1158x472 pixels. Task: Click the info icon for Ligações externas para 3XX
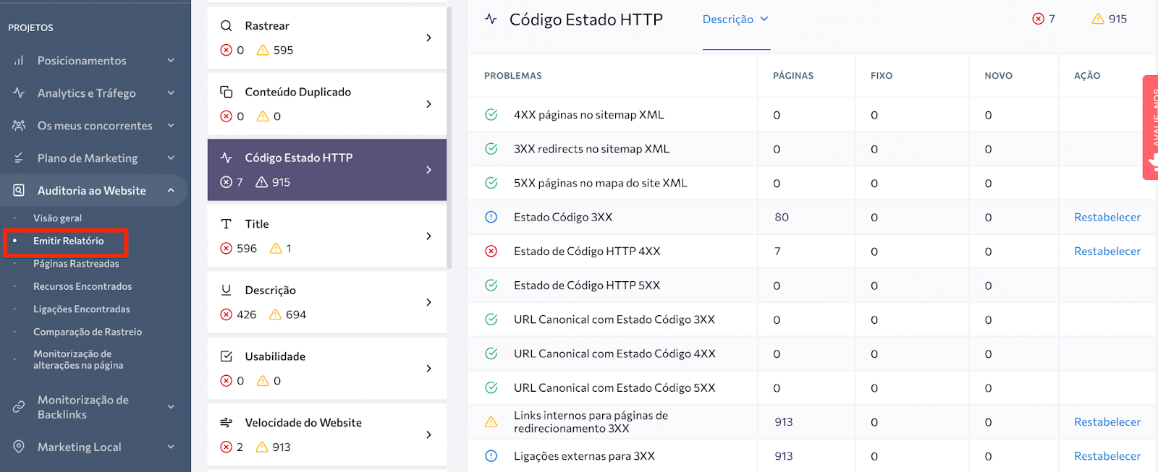point(491,456)
